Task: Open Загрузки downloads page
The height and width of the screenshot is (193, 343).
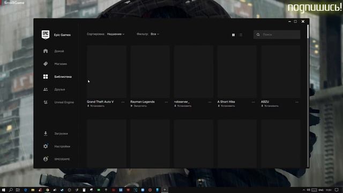Action: [61, 133]
